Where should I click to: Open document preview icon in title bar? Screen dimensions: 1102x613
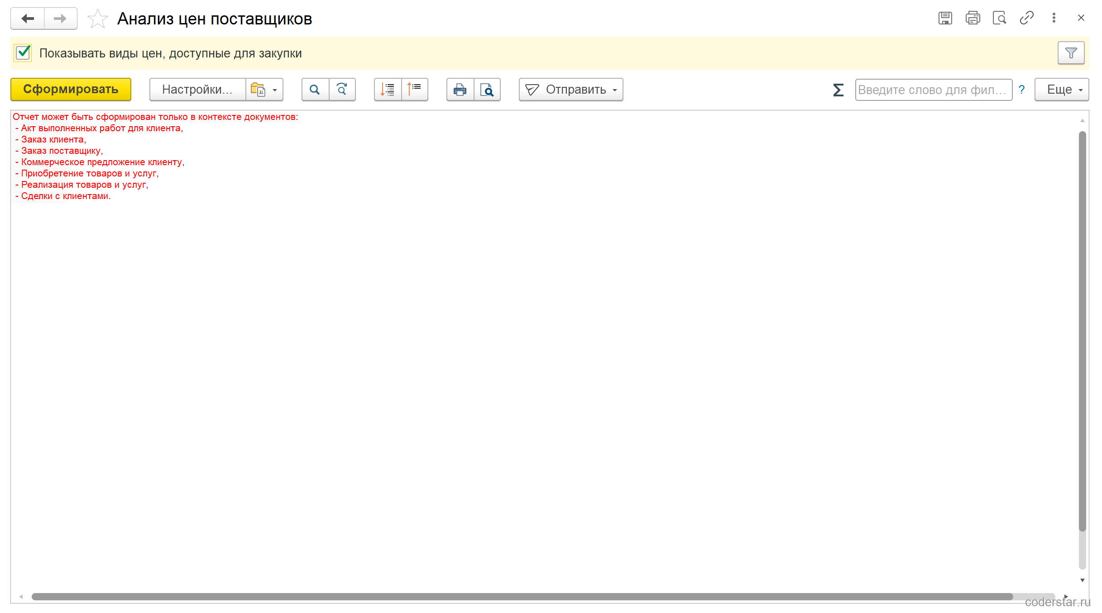[999, 18]
